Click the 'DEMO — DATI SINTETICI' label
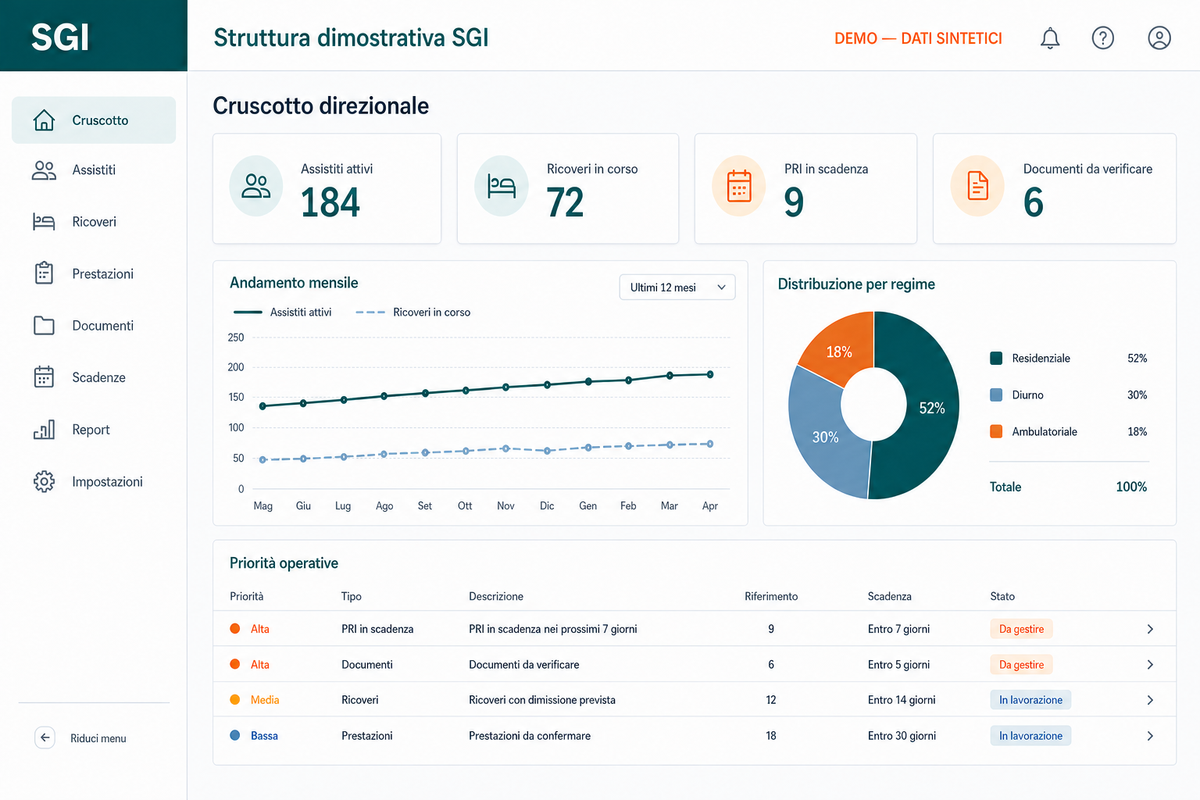Image resolution: width=1200 pixels, height=800 pixels. pos(918,38)
